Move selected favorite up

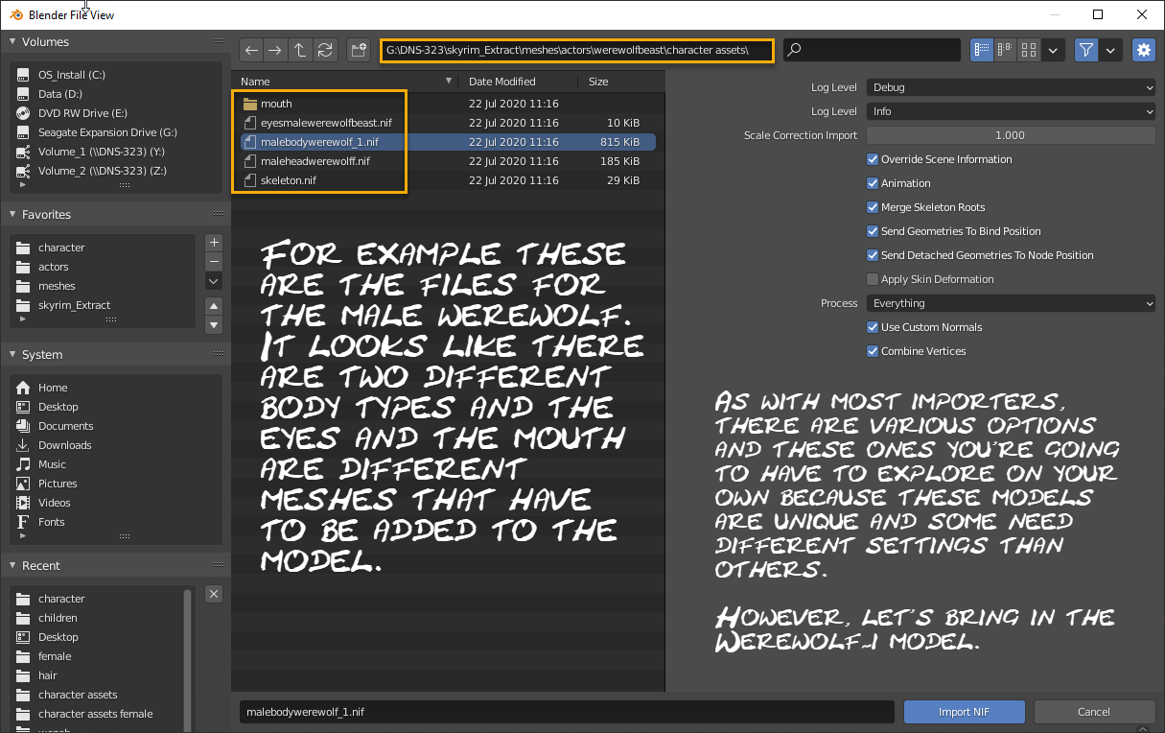(214, 306)
